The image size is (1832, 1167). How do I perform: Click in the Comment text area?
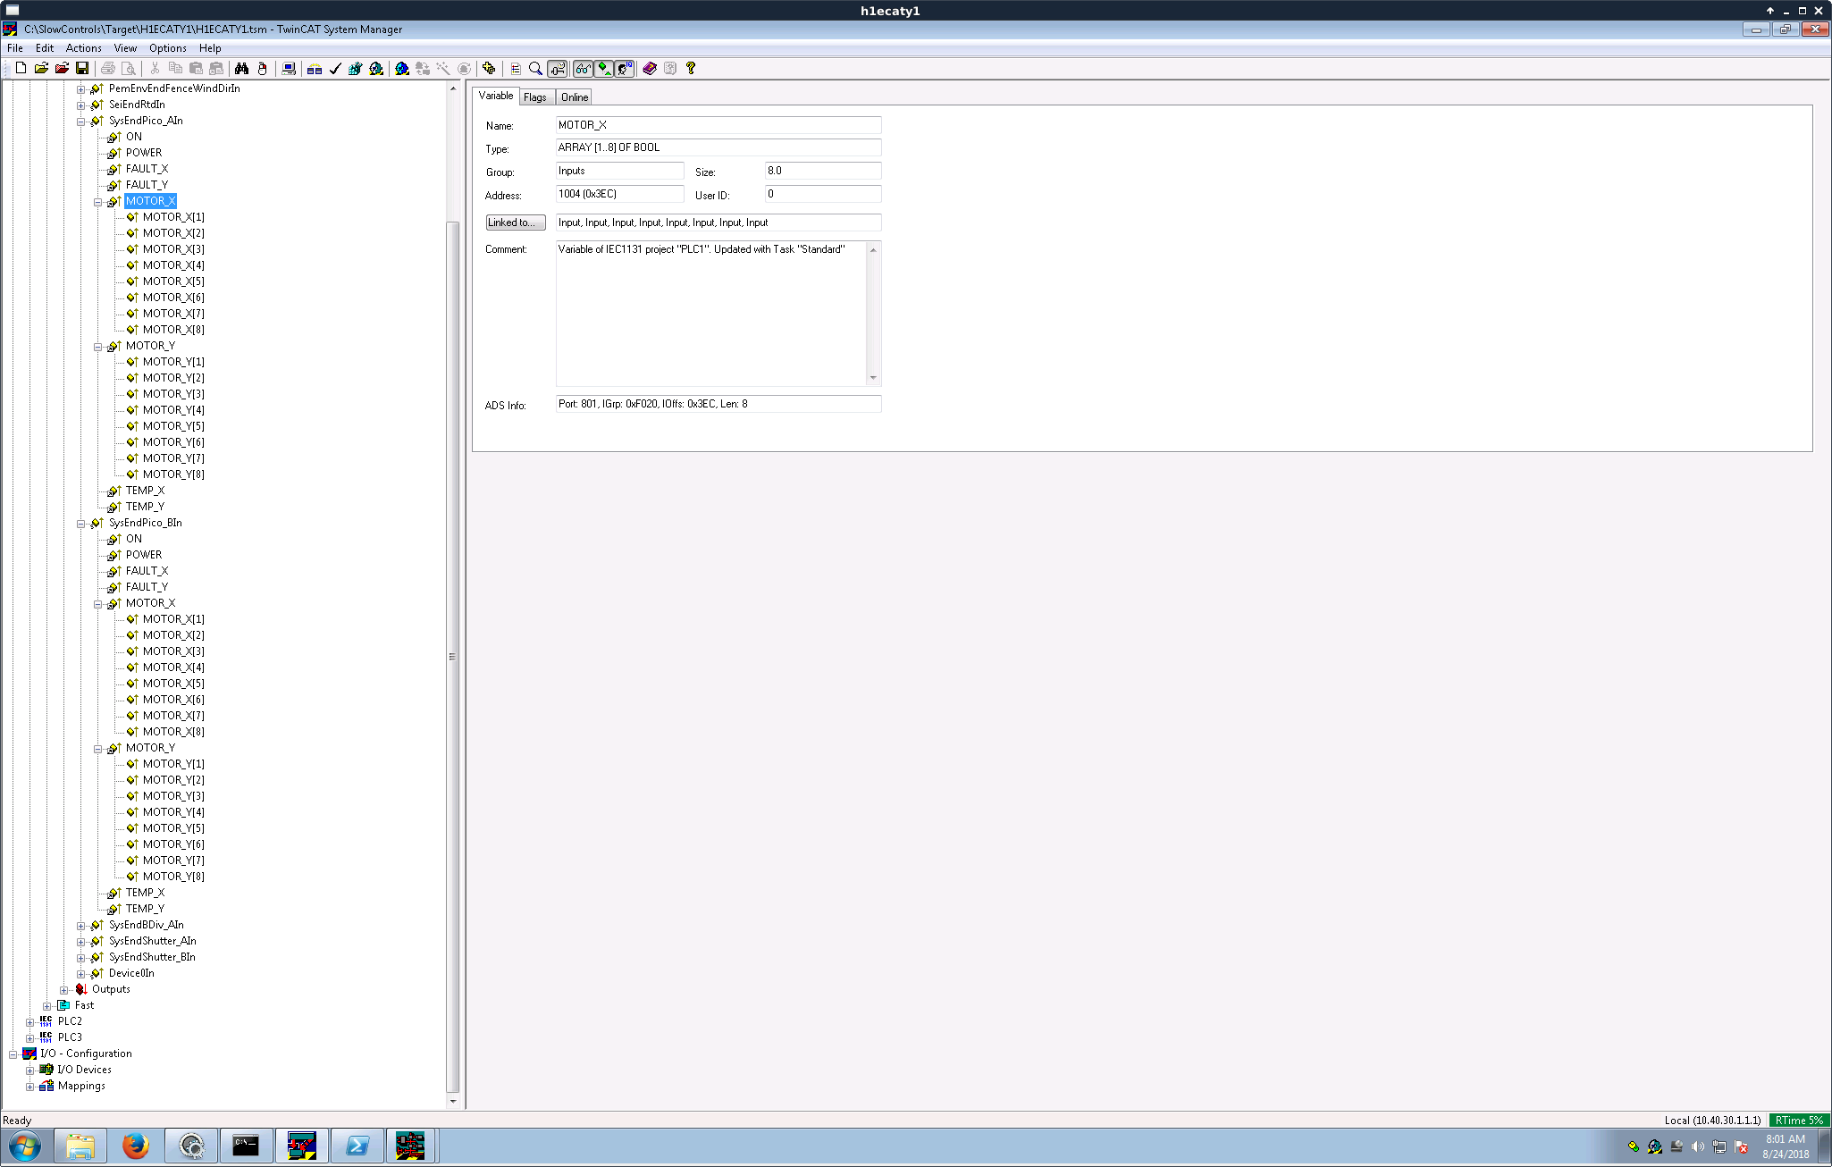coord(711,314)
